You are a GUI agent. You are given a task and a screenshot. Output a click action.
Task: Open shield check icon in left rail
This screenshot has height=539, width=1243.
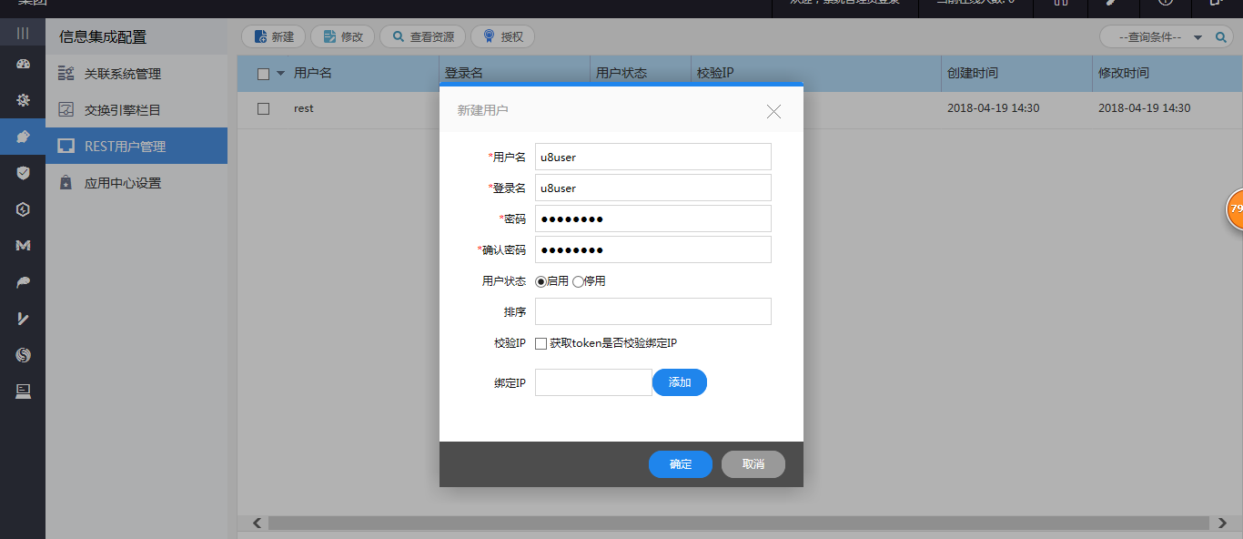(x=23, y=173)
